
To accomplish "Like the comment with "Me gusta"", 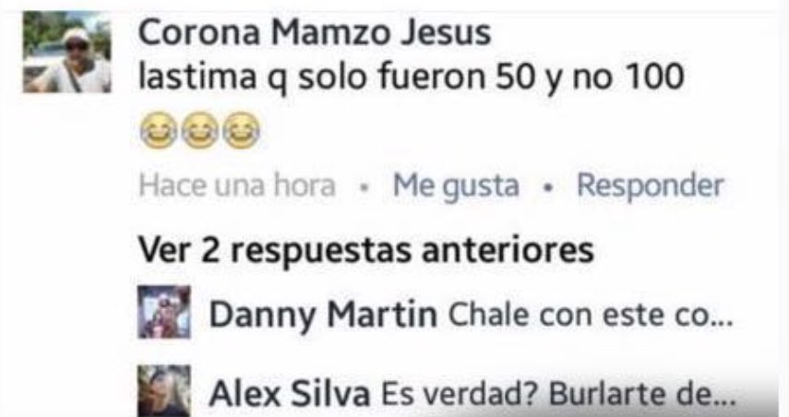I will (456, 185).
